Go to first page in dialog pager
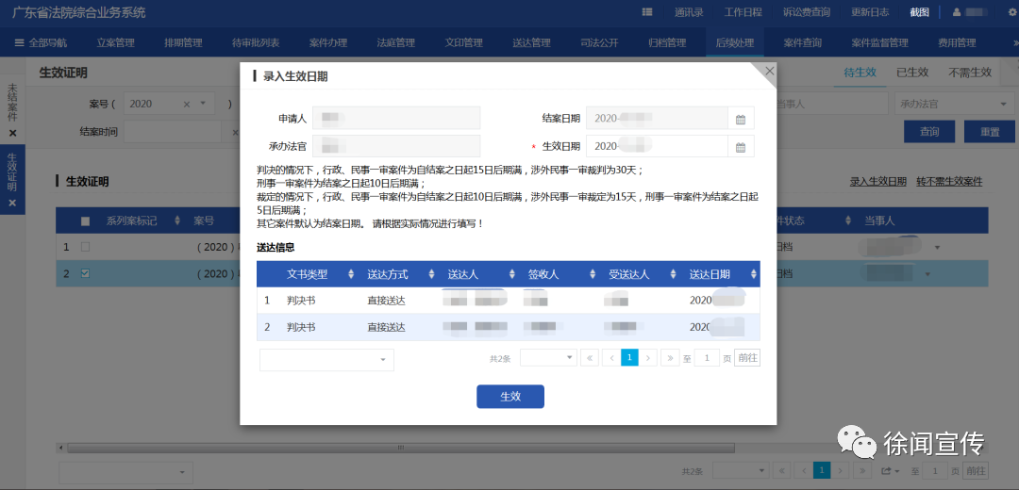Viewport: 1019px width, 490px height. click(x=590, y=357)
